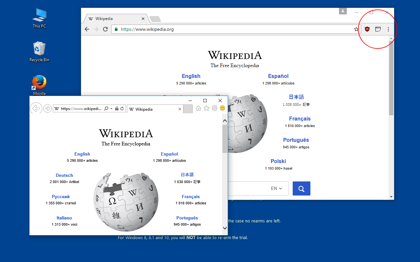Select Mozilla Firefox desktop shortcut
This screenshot has width=420, height=262.
click(39, 85)
